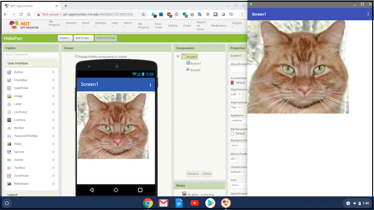This screenshot has width=374, height=210.
Task: Open Play Store from the shelf
Action: (x=210, y=203)
